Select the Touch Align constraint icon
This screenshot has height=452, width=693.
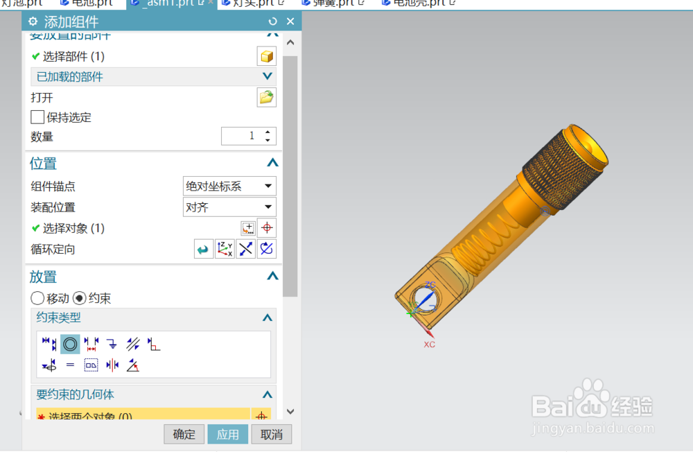(49, 344)
